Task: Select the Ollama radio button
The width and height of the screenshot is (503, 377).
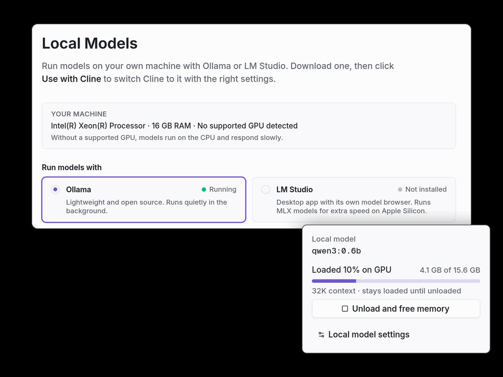Action: coord(55,189)
